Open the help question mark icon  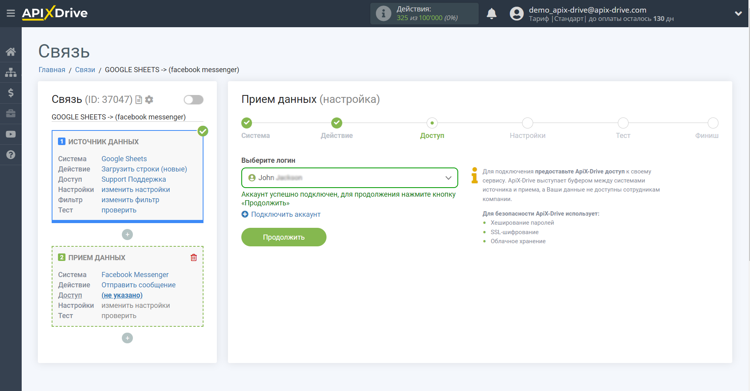point(11,155)
